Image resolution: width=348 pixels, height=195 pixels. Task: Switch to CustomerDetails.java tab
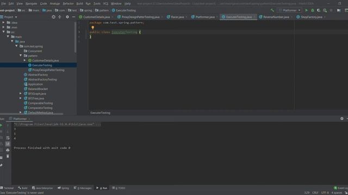96,17
